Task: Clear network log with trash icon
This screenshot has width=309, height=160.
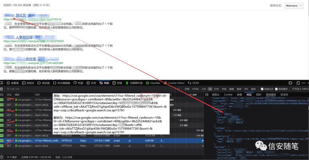Action: [x=2, y=89]
